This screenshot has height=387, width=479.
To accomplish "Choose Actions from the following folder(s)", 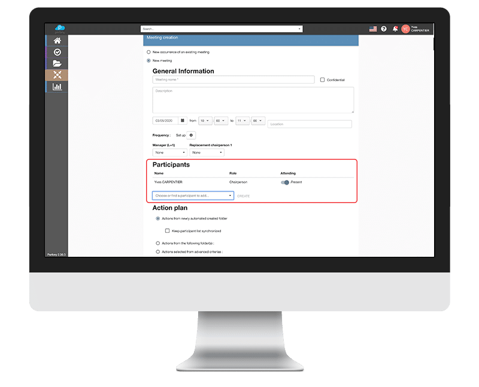I will pyautogui.click(x=157, y=243).
